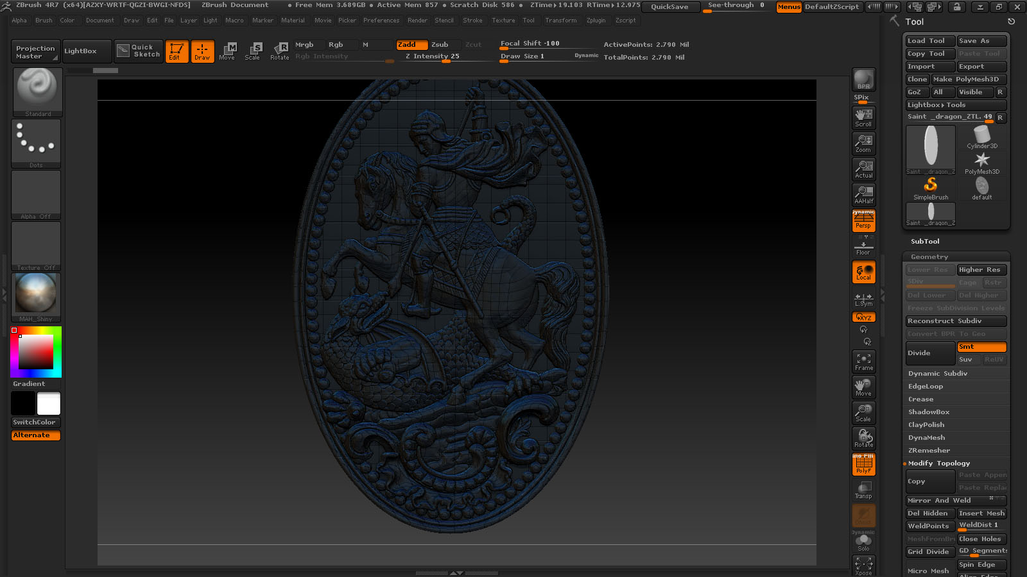Click the BPR render icon

[x=863, y=79]
